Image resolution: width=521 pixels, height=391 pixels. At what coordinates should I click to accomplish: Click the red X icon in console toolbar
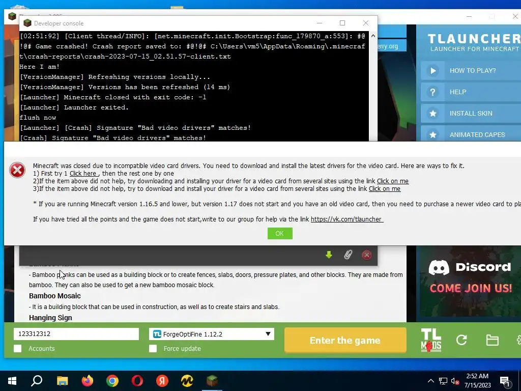tap(366, 255)
